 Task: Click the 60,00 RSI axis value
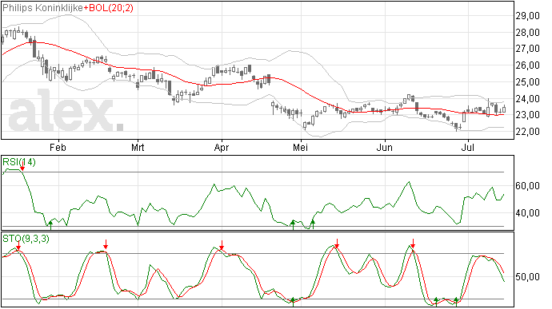pos(527,186)
